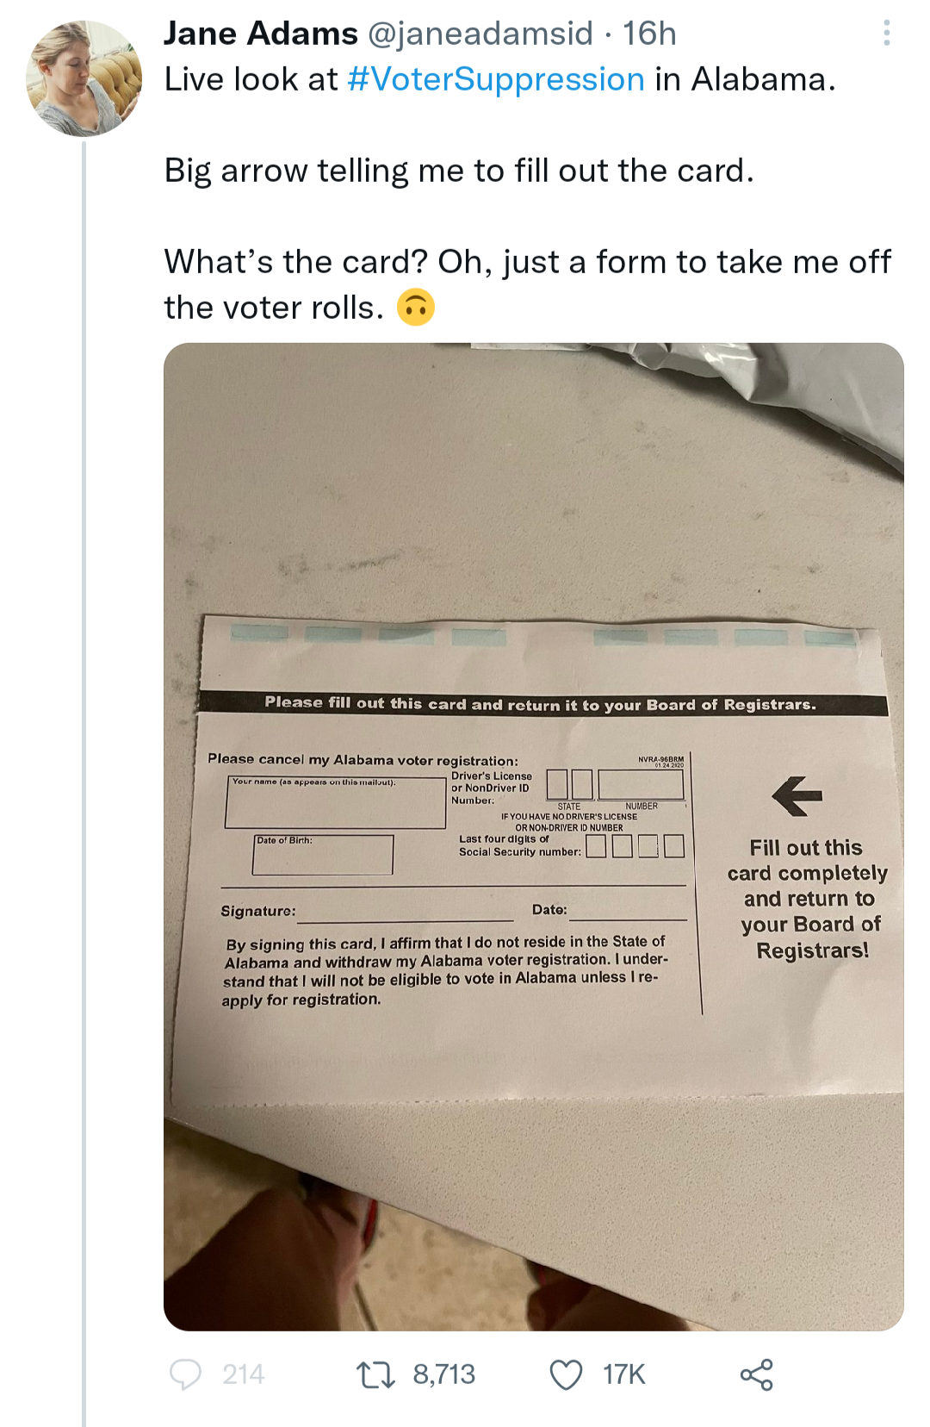Image resolution: width=930 pixels, height=1427 pixels.
Task: Click the 17K likes count
Action: pyautogui.click(x=623, y=1374)
